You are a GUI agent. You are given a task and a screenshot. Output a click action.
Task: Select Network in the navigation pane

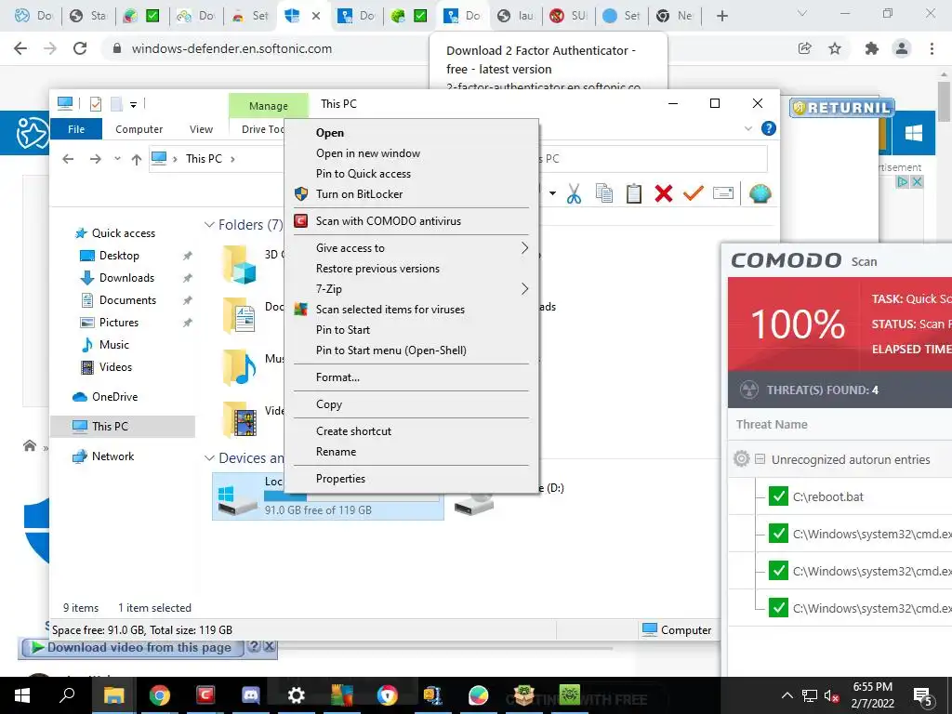112,456
